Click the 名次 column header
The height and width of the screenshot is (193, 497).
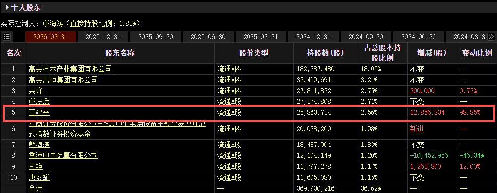[x=13, y=53]
